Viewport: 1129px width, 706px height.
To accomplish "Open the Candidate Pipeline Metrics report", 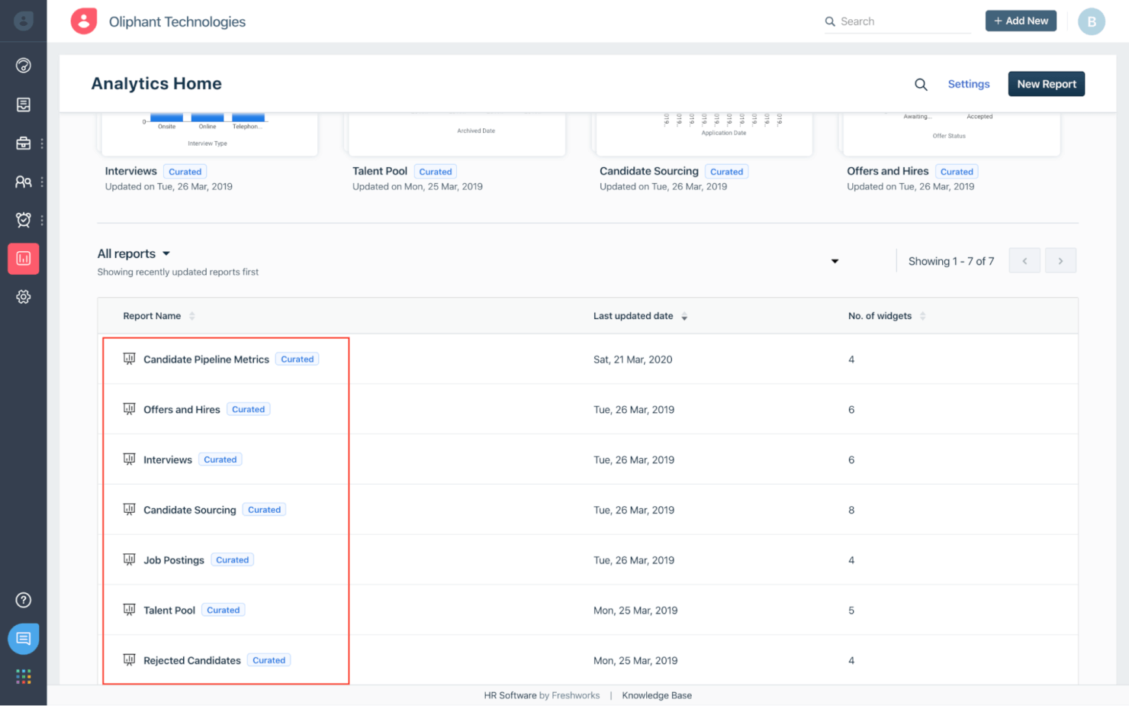I will 206,359.
